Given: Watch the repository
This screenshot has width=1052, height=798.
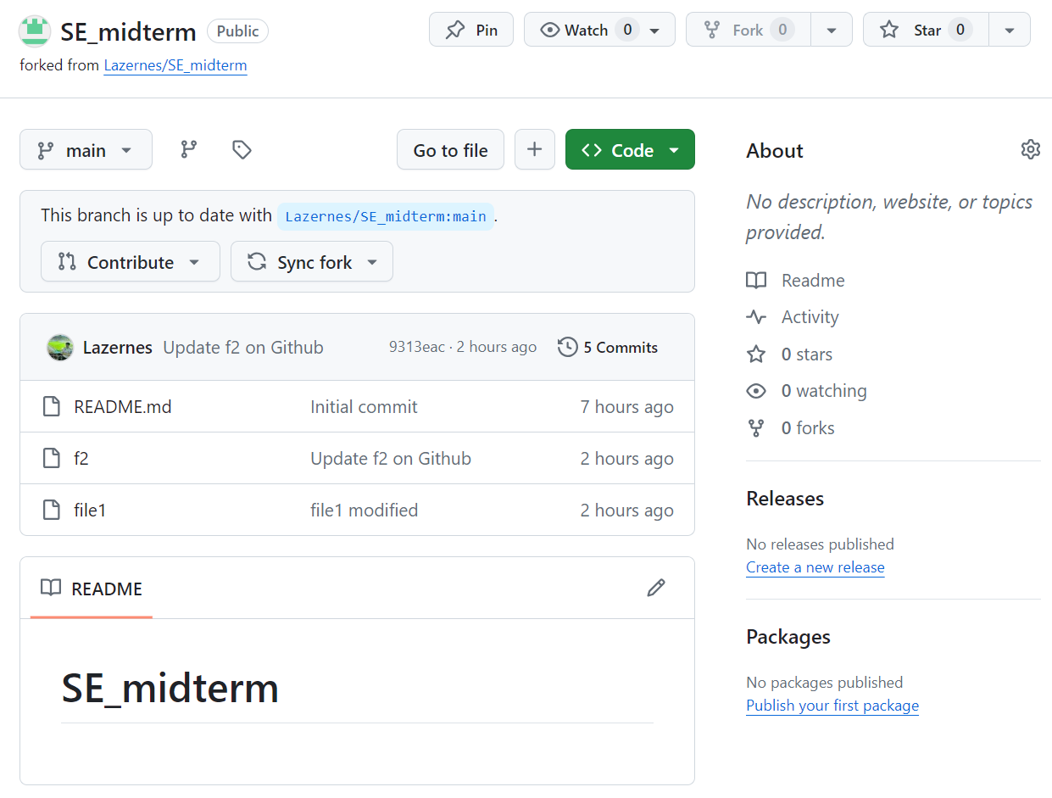Looking at the screenshot, I should (x=599, y=30).
